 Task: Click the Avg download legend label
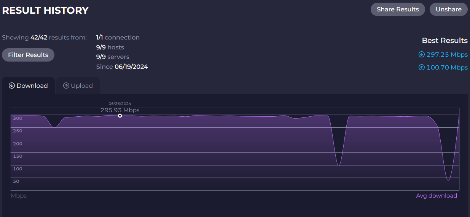pyautogui.click(x=437, y=196)
